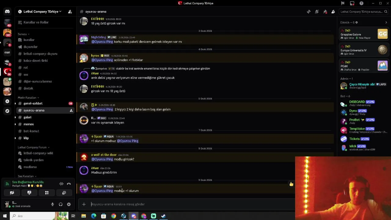This screenshot has width=391, height=220.
Task: Toggle camera on in voice panel
Action: pos(12,193)
